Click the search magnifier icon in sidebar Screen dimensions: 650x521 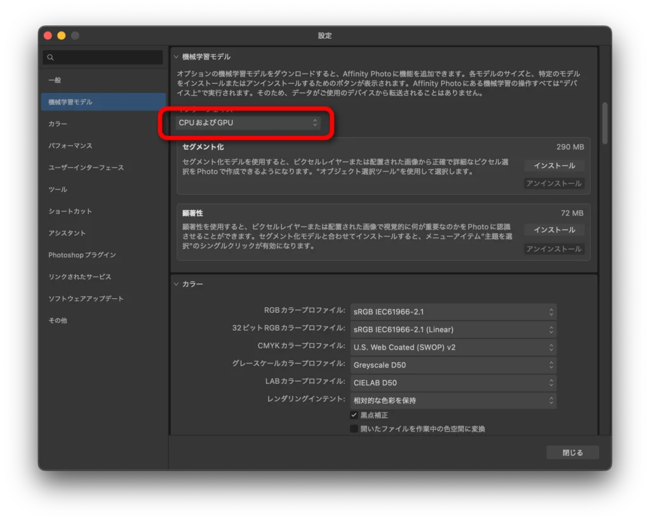pyautogui.click(x=49, y=58)
